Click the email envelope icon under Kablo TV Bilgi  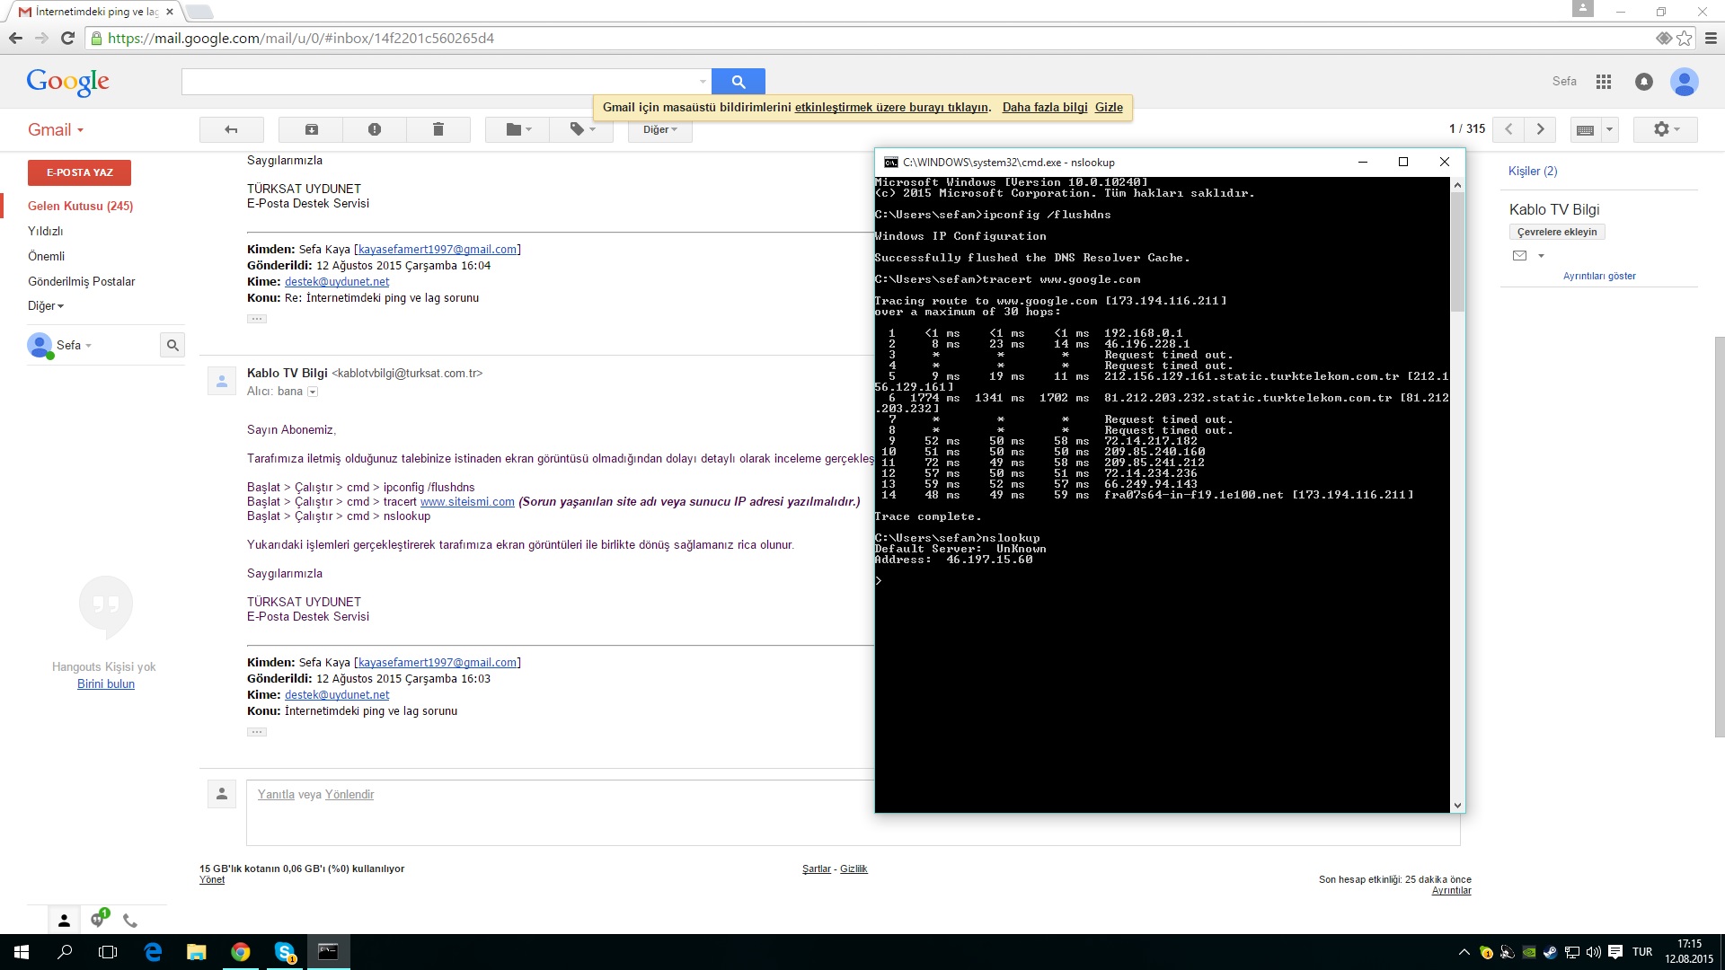[1519, 256]
